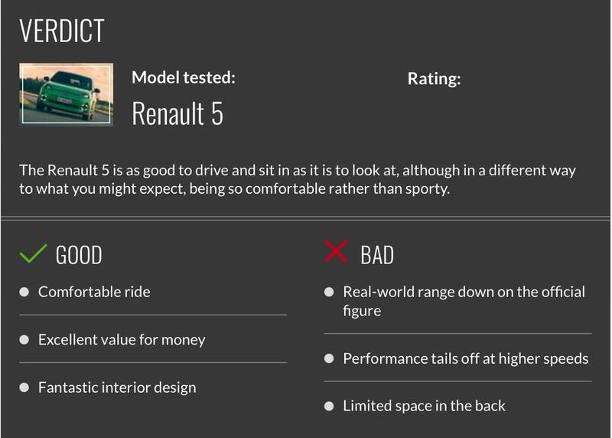The width and height of the screenshot is (612, 438).
Task: Click Performance tails off at higher speeds
Action: pos(466,358)
